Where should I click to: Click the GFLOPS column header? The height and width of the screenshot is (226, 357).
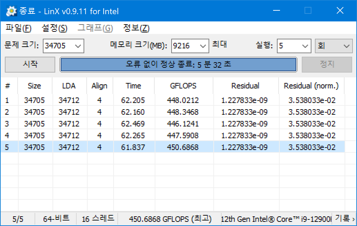point(184,86)
